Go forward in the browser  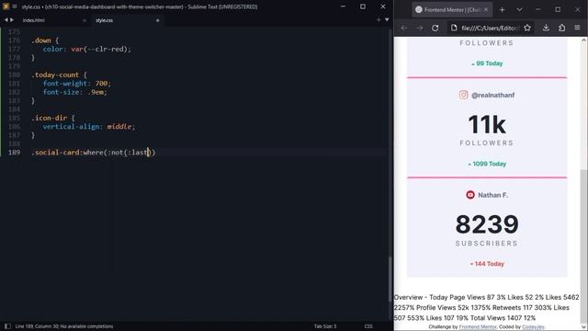[419, 28]
